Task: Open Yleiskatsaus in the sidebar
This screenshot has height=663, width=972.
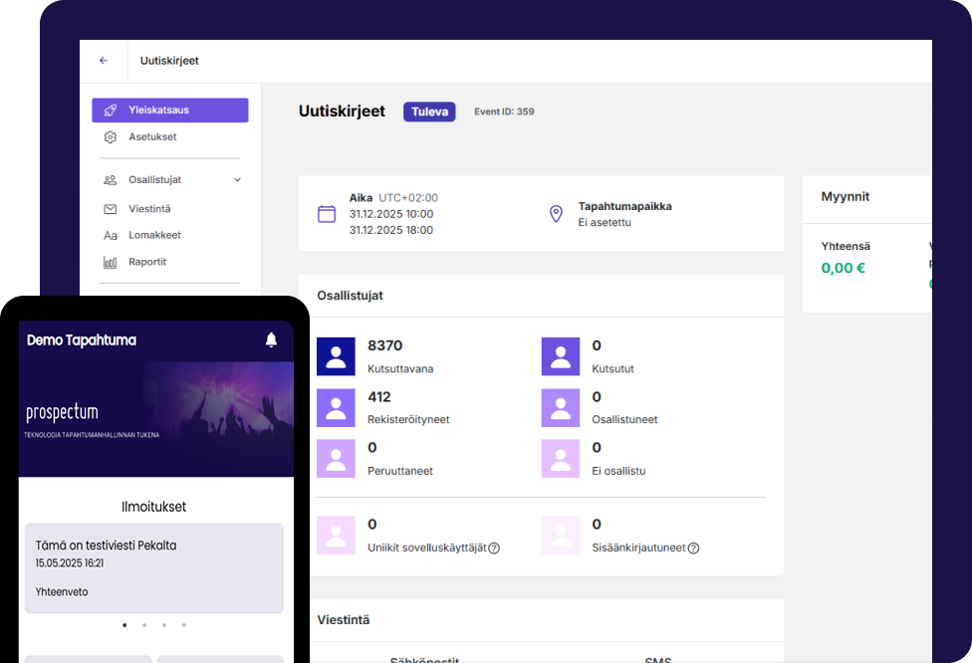Action: point(169,110)
